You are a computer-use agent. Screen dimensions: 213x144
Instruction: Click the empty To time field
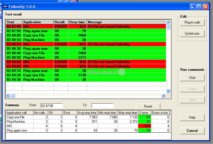pyautogui.click(x=102, y=106)
